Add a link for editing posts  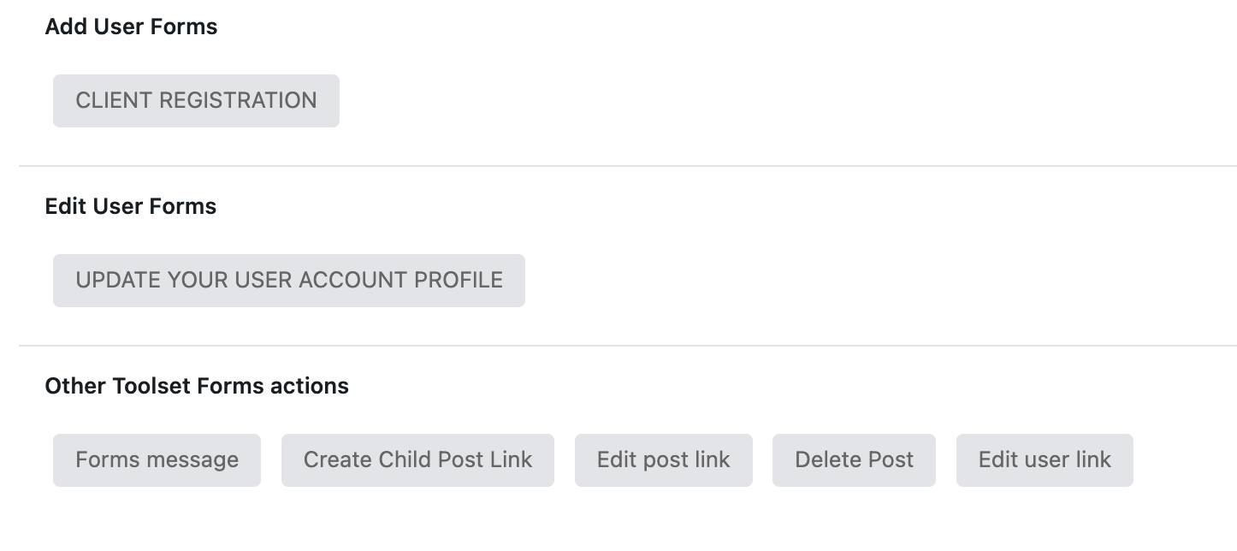664,460
